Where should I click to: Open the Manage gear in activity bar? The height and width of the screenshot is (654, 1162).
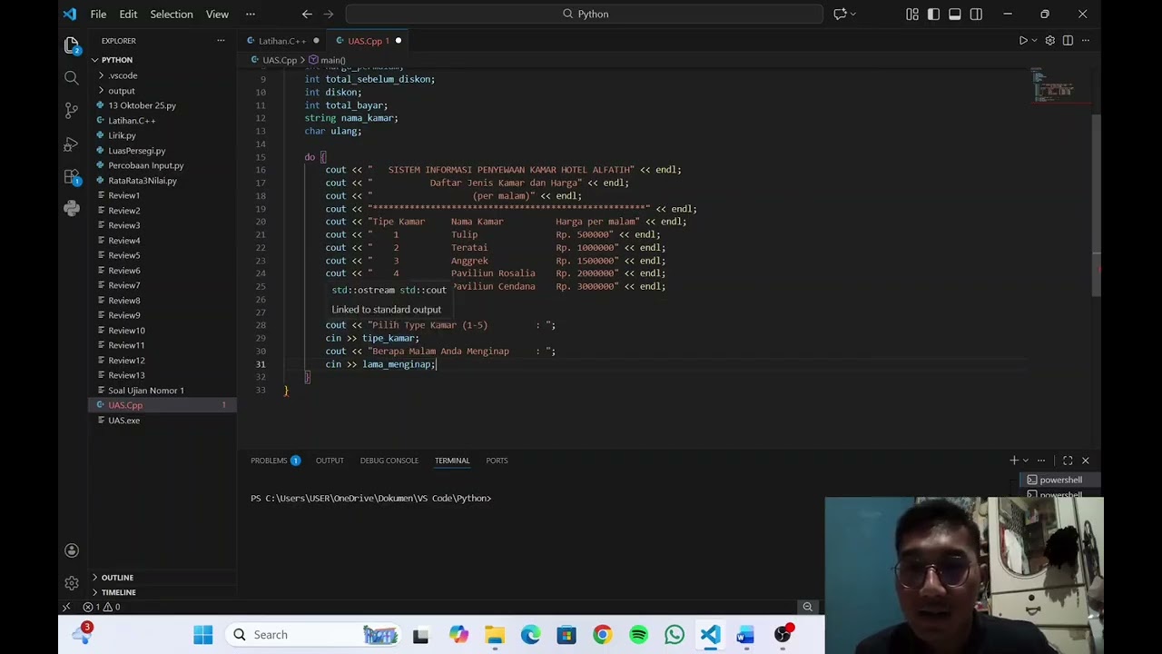click(x=72, y=583)
